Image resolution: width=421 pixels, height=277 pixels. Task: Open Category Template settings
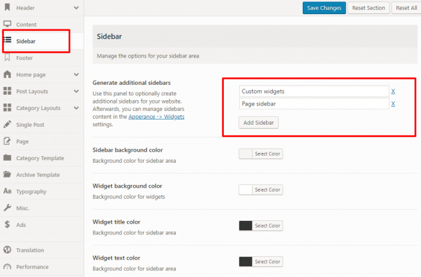(42, 158)
